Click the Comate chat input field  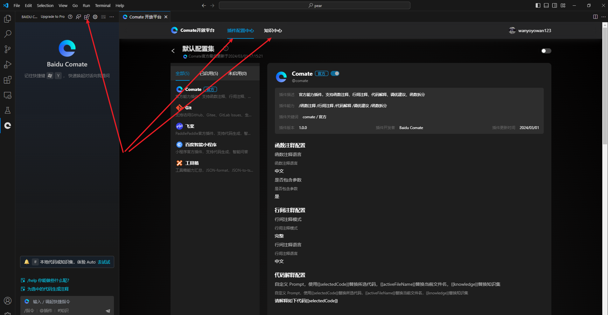pos(67,302)
